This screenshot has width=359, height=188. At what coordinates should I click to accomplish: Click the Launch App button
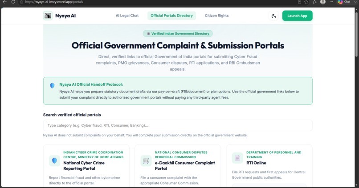297,16
